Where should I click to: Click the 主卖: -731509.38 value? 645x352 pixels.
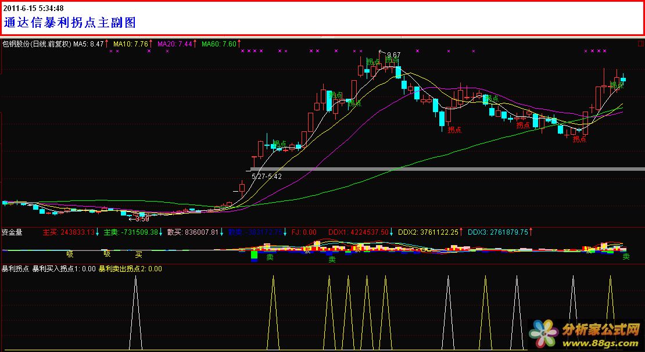(x=131, y=232)
